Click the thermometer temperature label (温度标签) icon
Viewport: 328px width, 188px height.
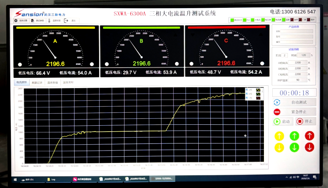49,21
